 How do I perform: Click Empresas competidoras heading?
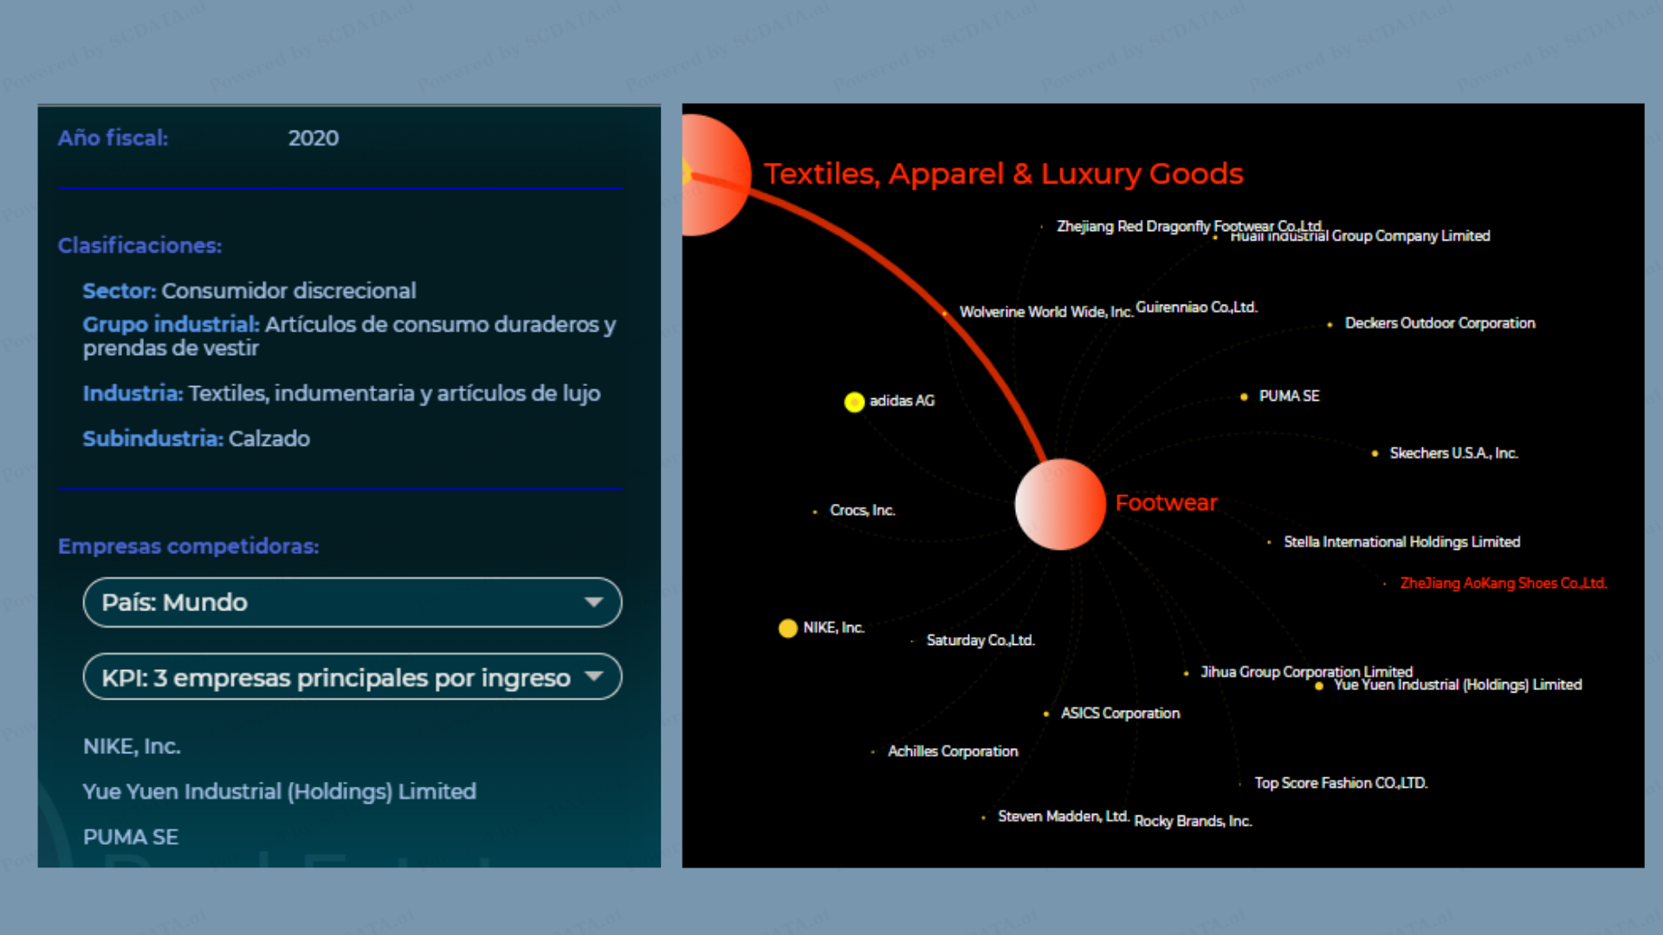point(188,546)
